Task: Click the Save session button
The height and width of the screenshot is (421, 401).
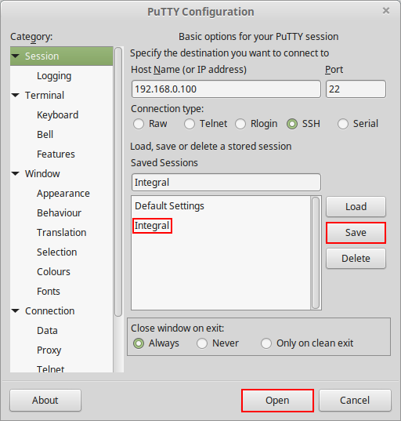Action: 356,233
